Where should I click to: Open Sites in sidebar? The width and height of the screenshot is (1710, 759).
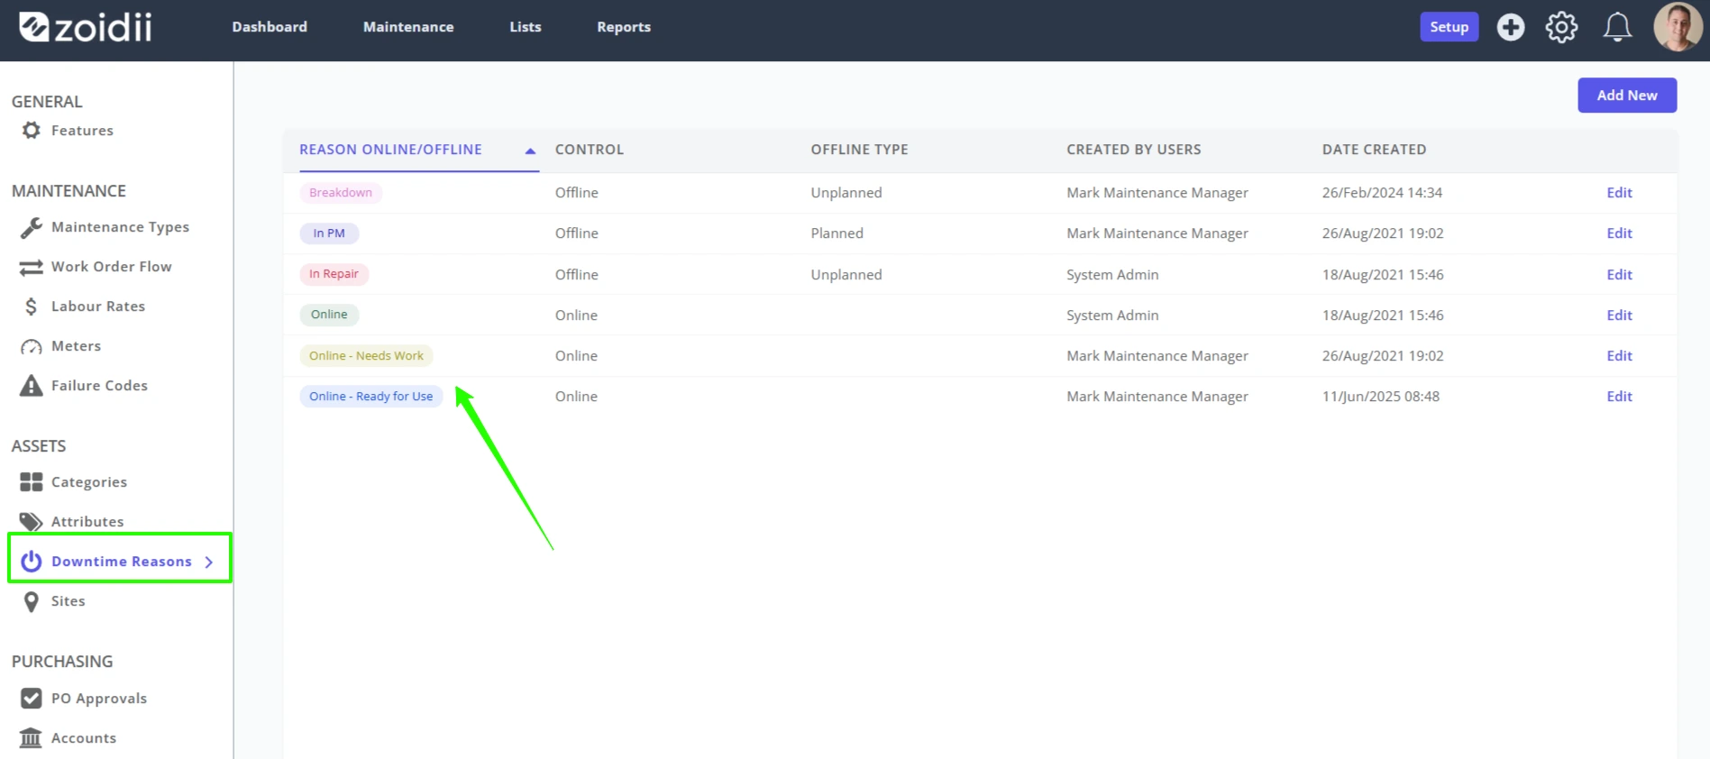coord(68,601)
